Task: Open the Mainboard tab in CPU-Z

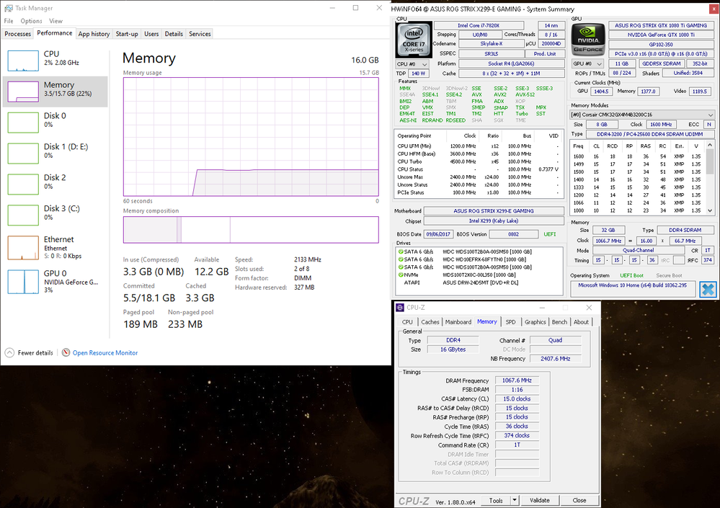Action: pyautogui.click(x=458, y=322)
